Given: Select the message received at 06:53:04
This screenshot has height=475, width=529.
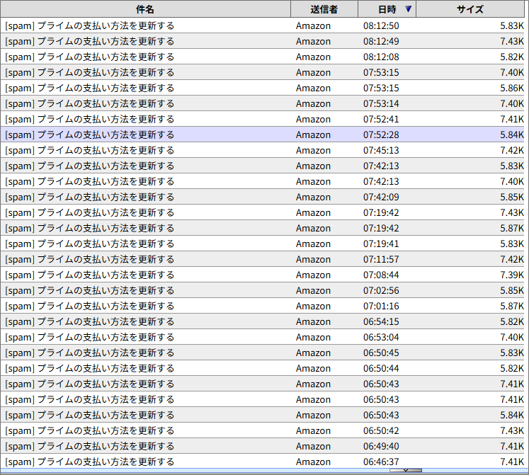Looking at the screenshot, I should [x=263, y=337].
